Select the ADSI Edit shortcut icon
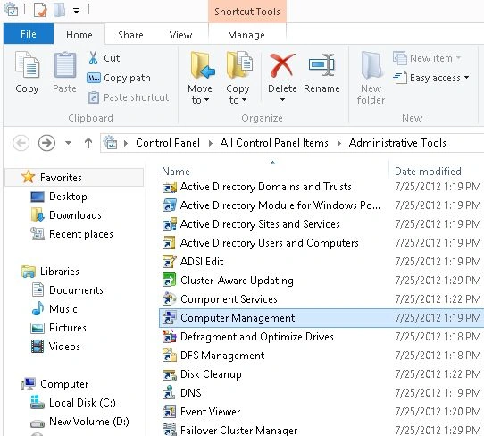The image size is (484, 436). [x=169, y=262]
